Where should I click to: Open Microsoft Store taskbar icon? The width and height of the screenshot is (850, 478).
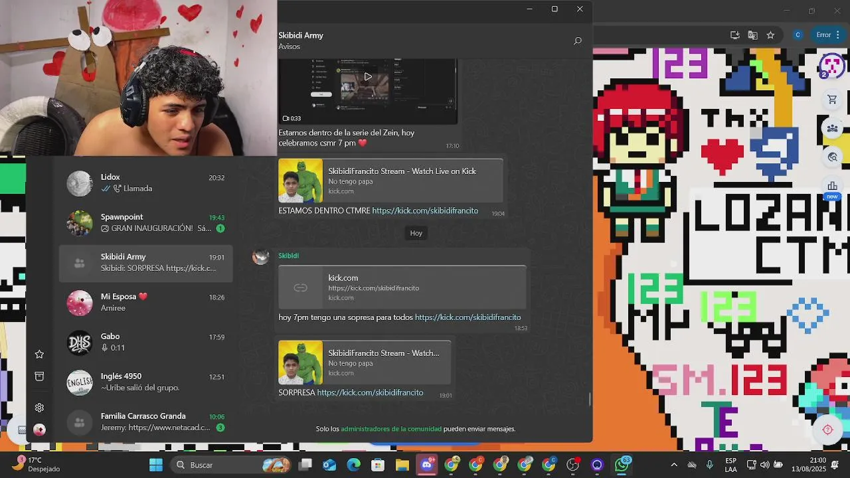point(378,465)
